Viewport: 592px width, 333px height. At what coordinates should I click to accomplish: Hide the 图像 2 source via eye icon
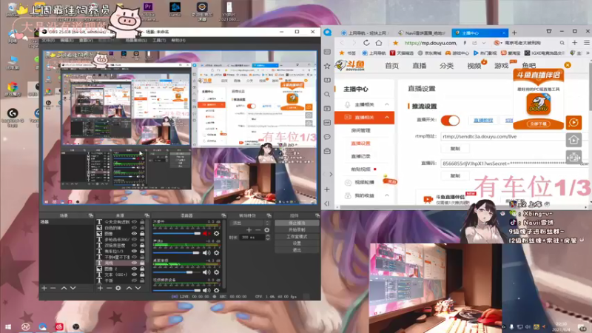click(x=134, y=269)
